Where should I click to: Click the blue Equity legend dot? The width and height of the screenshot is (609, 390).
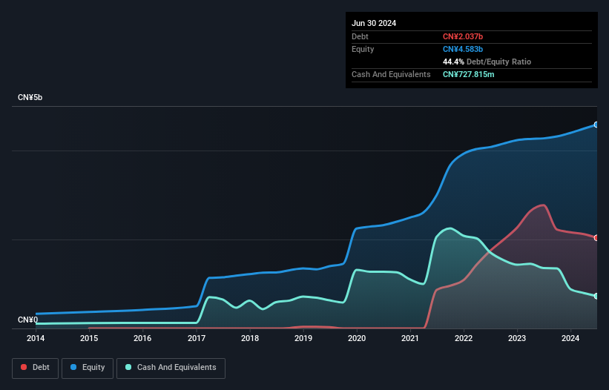tap(73, 367)
